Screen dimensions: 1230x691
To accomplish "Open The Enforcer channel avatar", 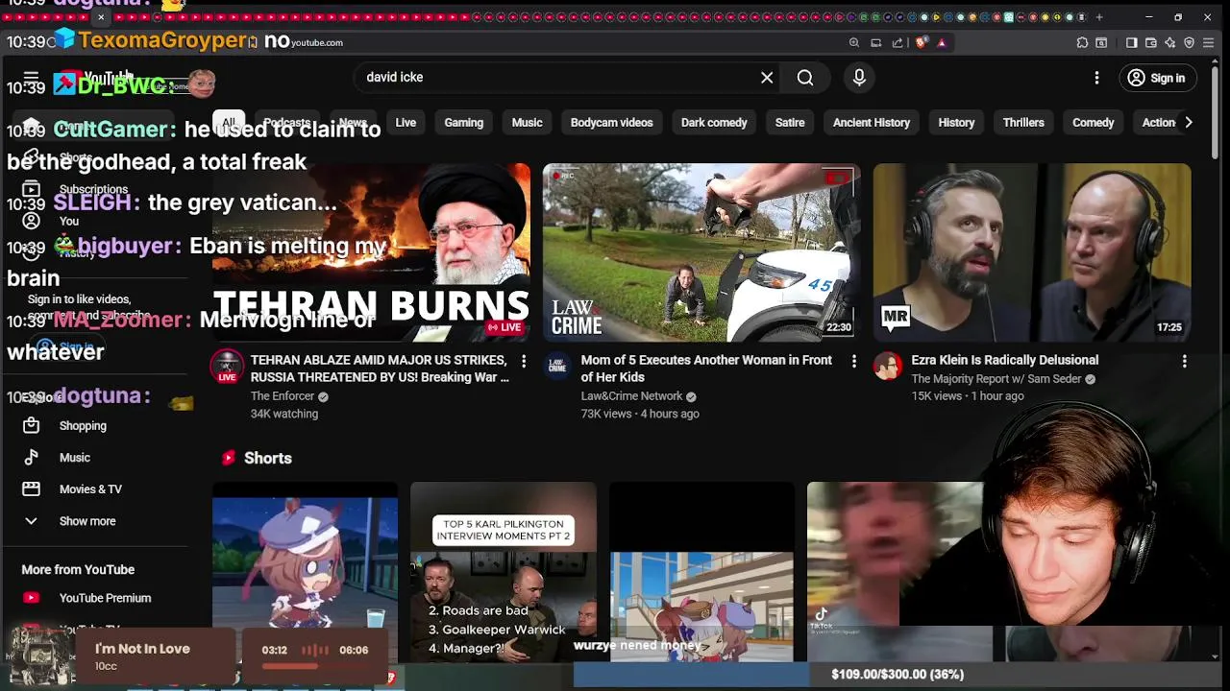I will point(227,367).
